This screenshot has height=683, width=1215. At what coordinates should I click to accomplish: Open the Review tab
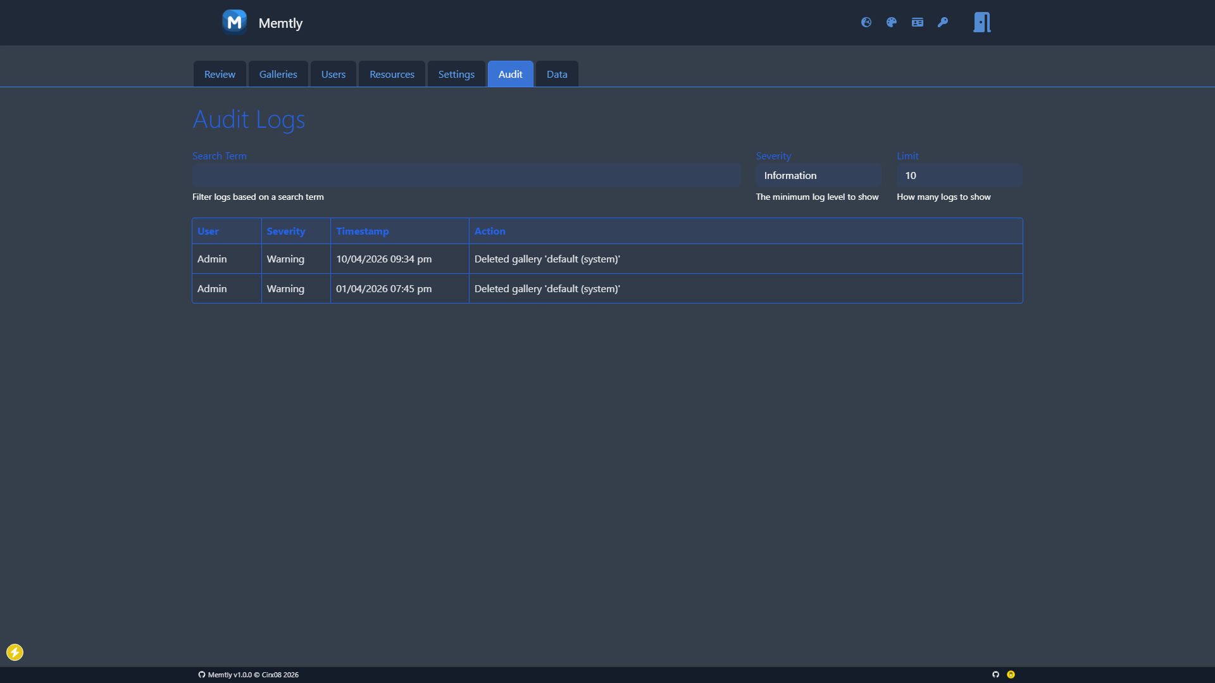click(220, 74)
